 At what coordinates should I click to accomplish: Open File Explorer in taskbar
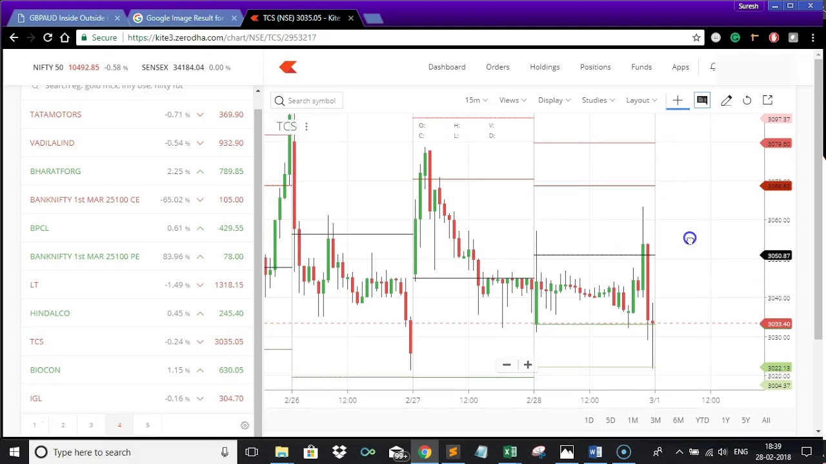282,452
